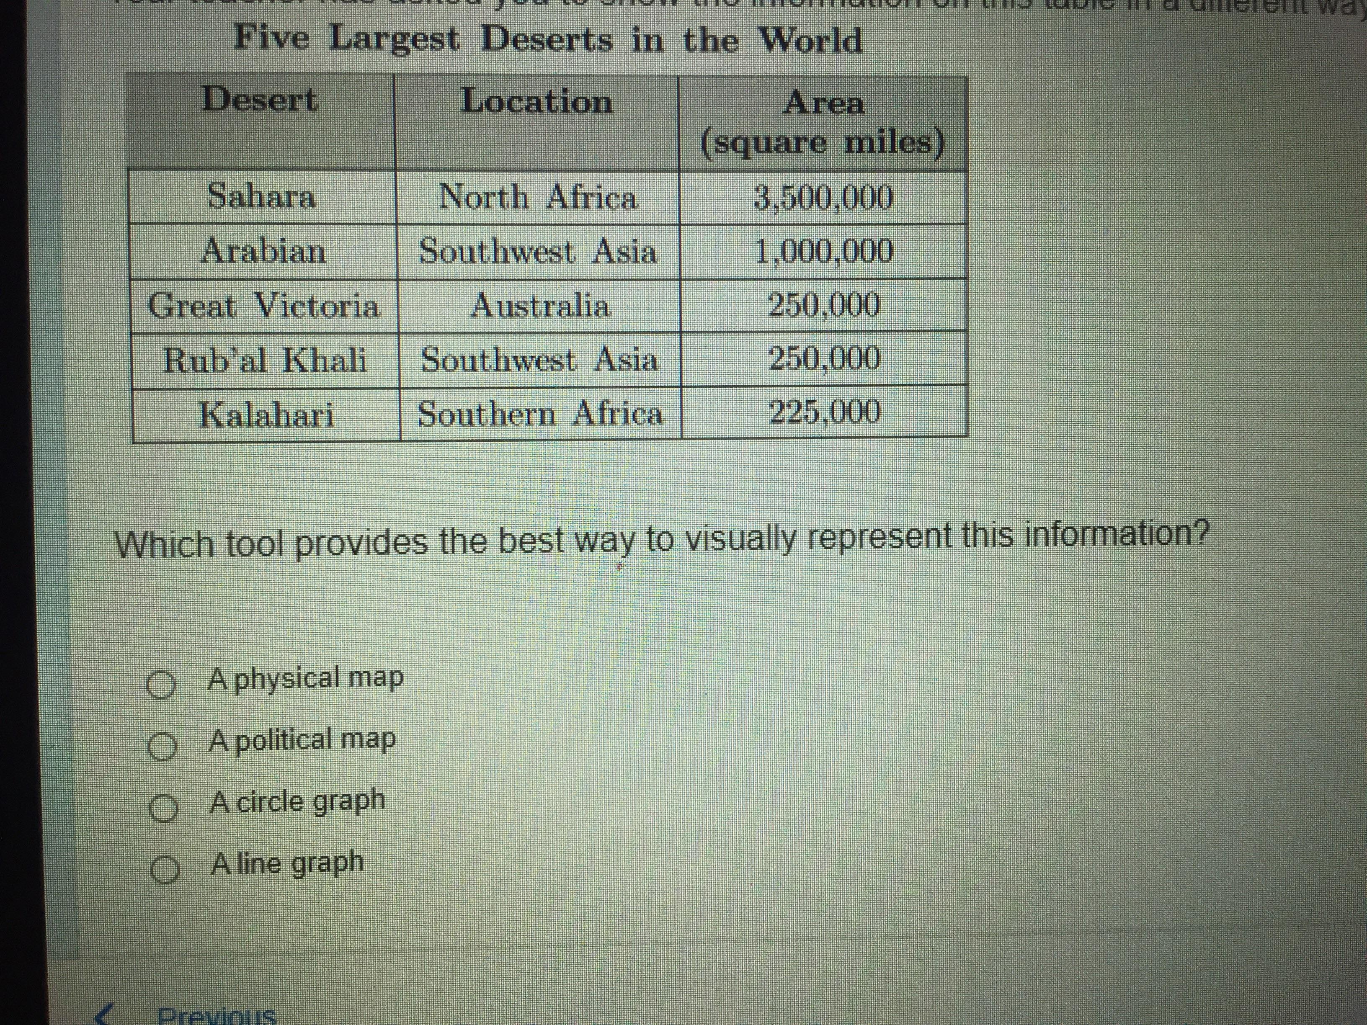This screenshot has height=1025, width=1367.
Task: Click the Location column header
Action: click(536, 102)
